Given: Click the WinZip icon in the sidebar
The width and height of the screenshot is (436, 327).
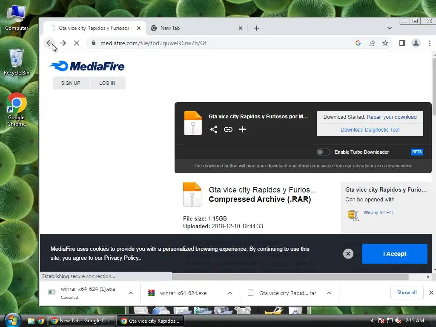Looking at the screenshot, I should click(353, 215).
